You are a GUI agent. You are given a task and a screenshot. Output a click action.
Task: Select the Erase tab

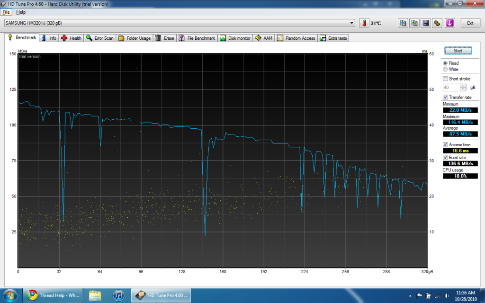[164, 38]
